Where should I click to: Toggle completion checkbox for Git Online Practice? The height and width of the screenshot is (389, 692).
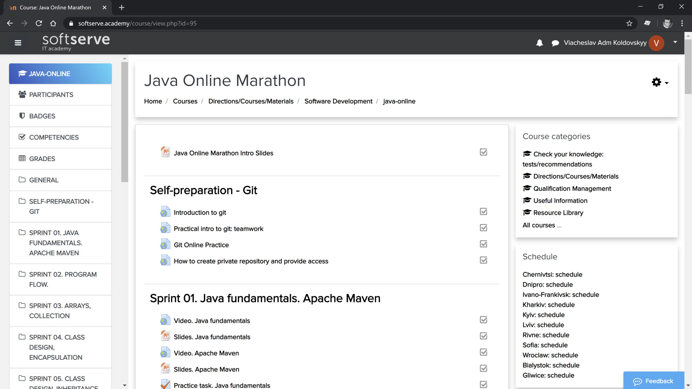[483, 244]
